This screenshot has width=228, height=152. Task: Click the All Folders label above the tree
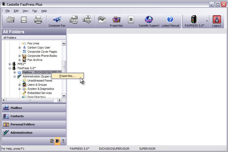click(10, 38)
